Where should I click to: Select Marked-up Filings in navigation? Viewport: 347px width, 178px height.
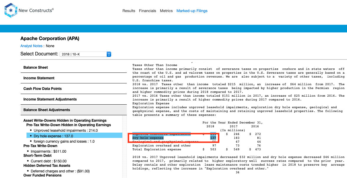192,11
